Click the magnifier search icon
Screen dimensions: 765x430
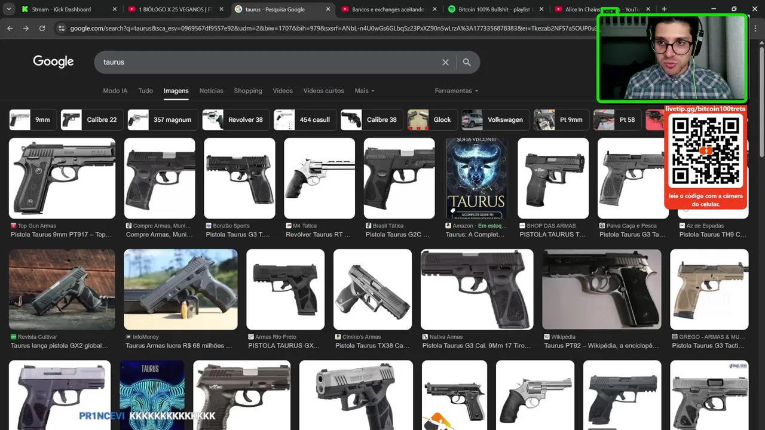coord(467,62)
